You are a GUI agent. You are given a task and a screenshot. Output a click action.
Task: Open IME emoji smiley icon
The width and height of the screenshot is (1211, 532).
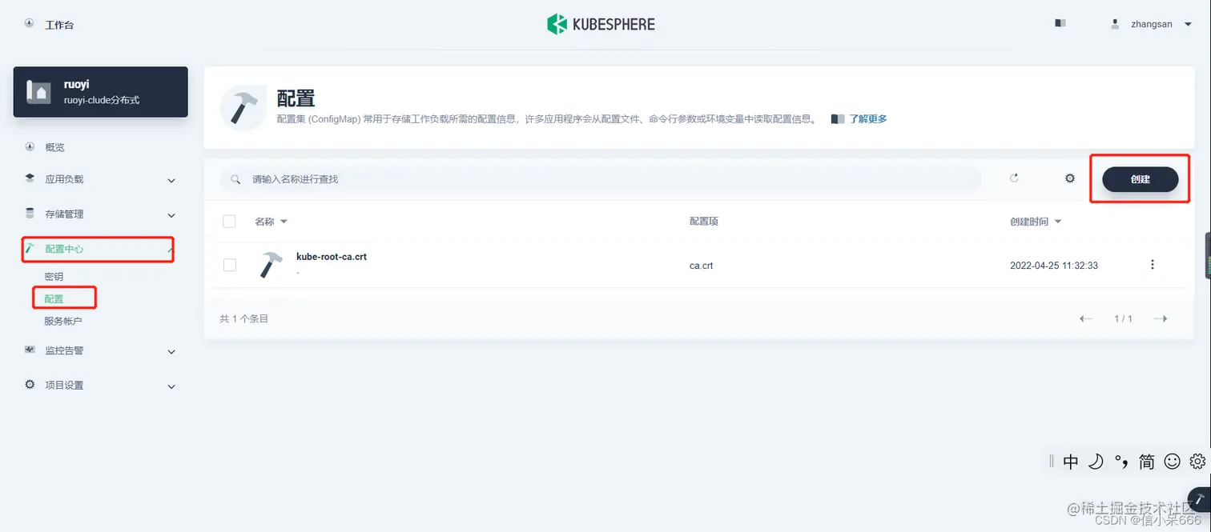click(1173, 462)
